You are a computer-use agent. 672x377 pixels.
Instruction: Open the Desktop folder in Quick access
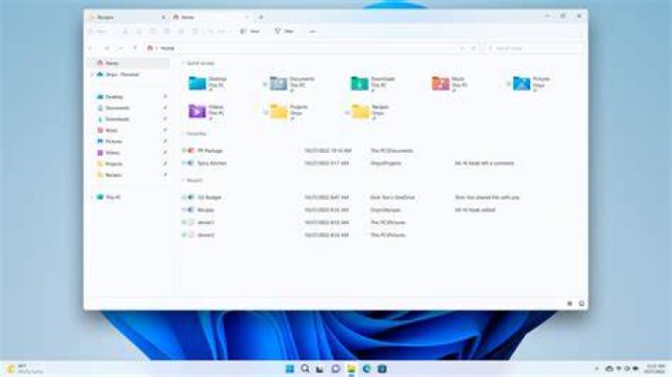[x=208, y=84]
